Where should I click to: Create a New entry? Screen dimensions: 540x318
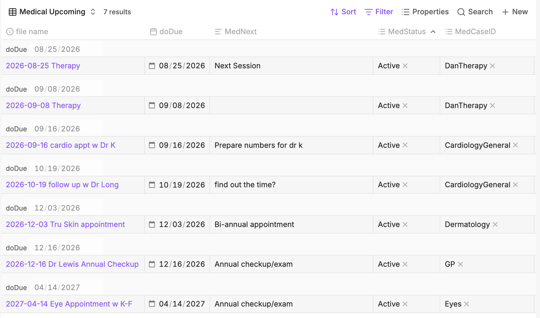(515, 12)
